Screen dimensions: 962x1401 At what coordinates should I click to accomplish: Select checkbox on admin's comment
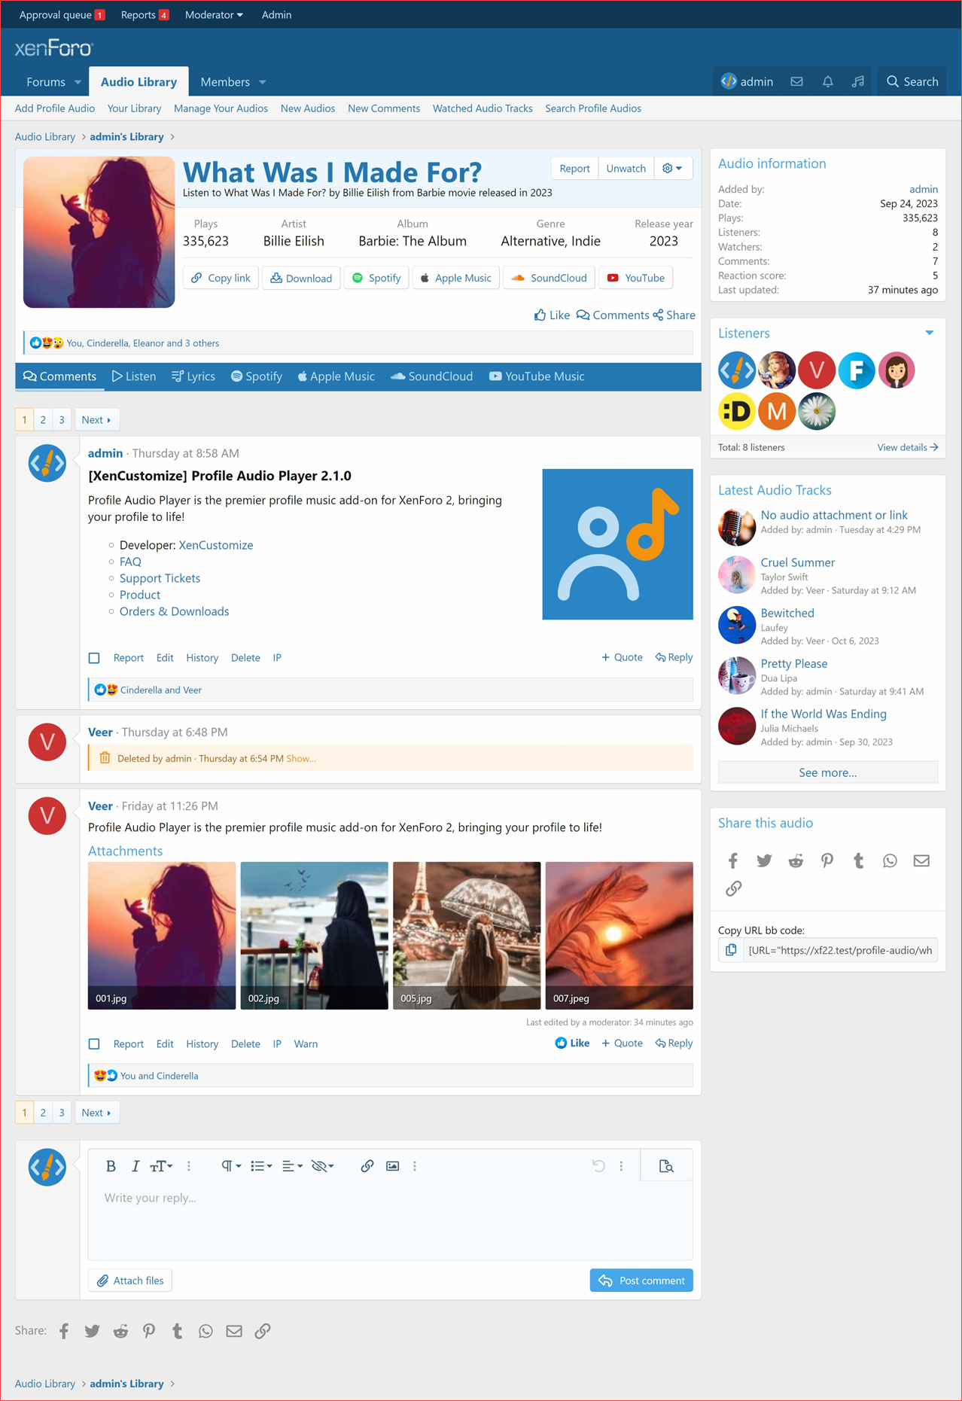(x=94, y=658)
